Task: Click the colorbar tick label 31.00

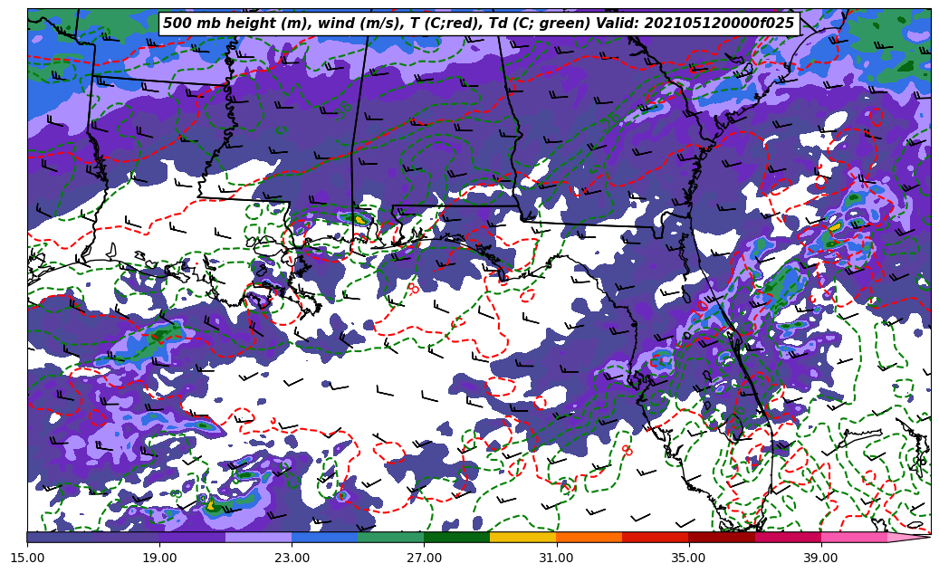Action: (x=556, y=558)
